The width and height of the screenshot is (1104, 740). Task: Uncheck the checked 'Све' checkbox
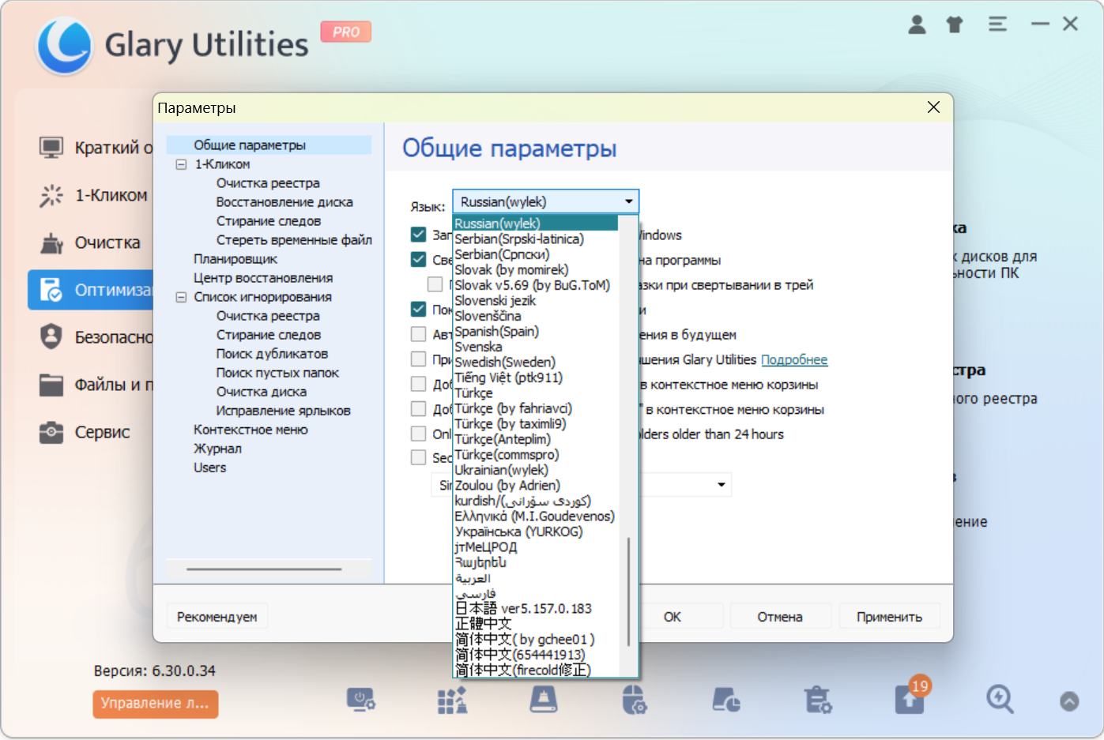(x=419, y=259)
